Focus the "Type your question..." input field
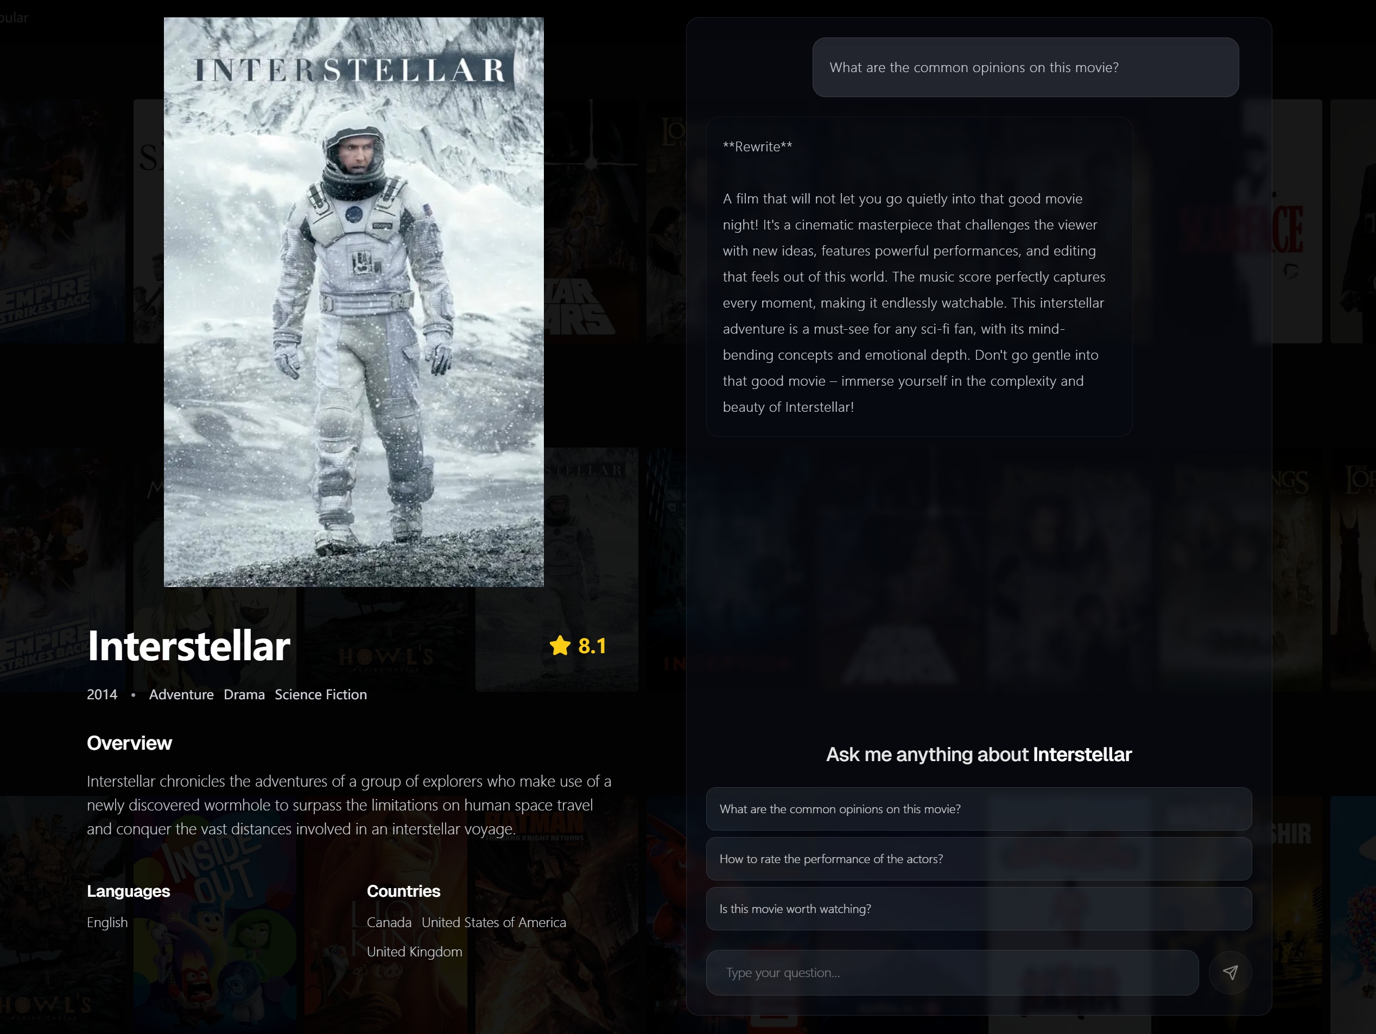This screenshot has width=1376, height=1034. point(953,973)
